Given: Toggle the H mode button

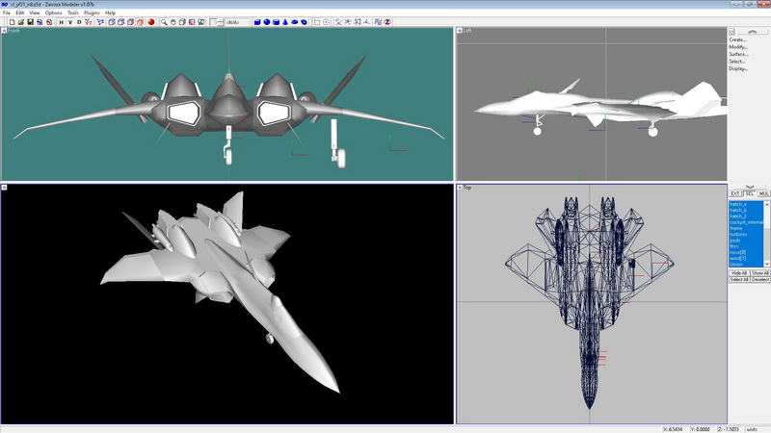Looking at the screenshot, I should click(61, 21).
